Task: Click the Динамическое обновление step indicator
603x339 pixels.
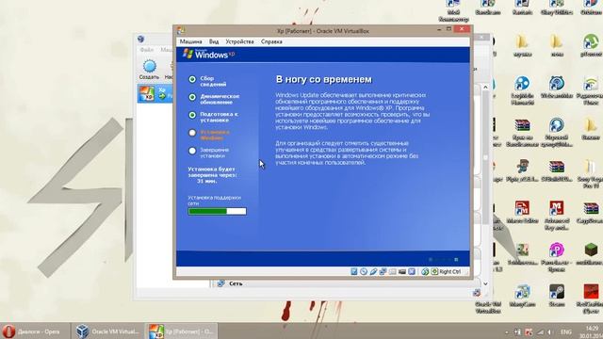Action: coord(192,97)
